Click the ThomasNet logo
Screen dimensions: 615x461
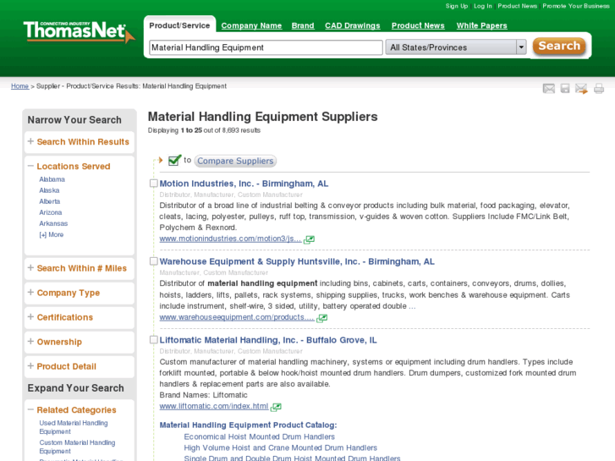78,32
